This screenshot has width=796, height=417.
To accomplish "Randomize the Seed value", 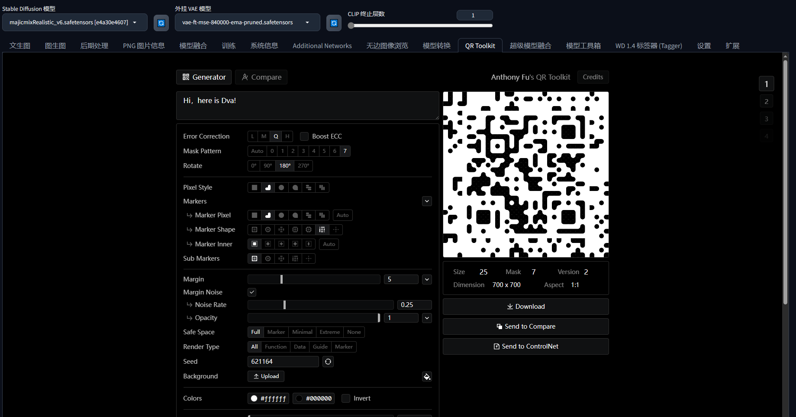I will (328, 362).
